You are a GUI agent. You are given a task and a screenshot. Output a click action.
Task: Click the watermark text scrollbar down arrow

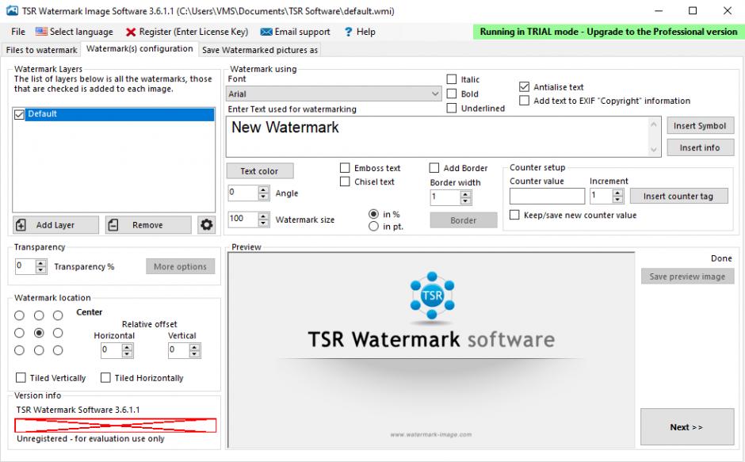(x=654, y=150)
